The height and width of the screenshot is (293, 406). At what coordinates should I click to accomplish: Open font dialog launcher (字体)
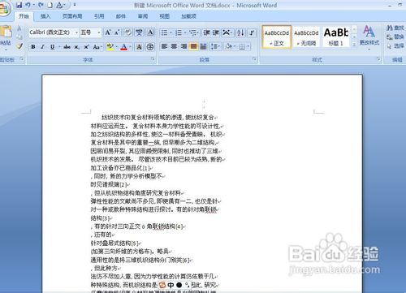point(153,59)
